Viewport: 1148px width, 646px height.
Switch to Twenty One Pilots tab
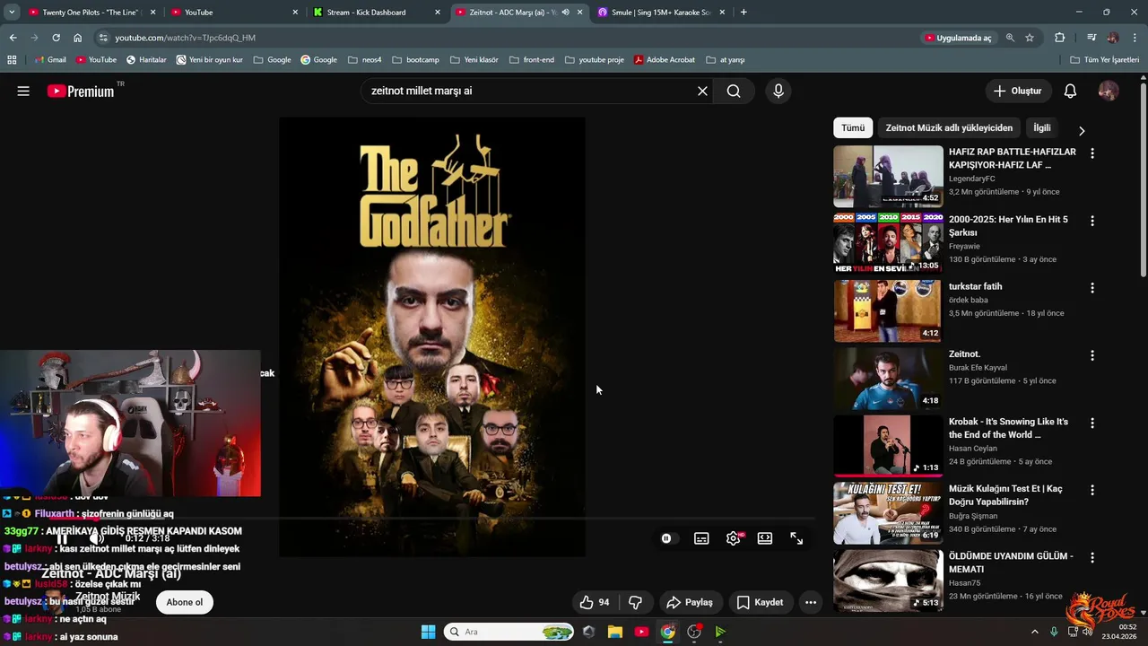tap(91, 13)
